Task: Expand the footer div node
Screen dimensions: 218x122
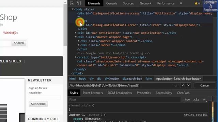Action: coord(79,45)
